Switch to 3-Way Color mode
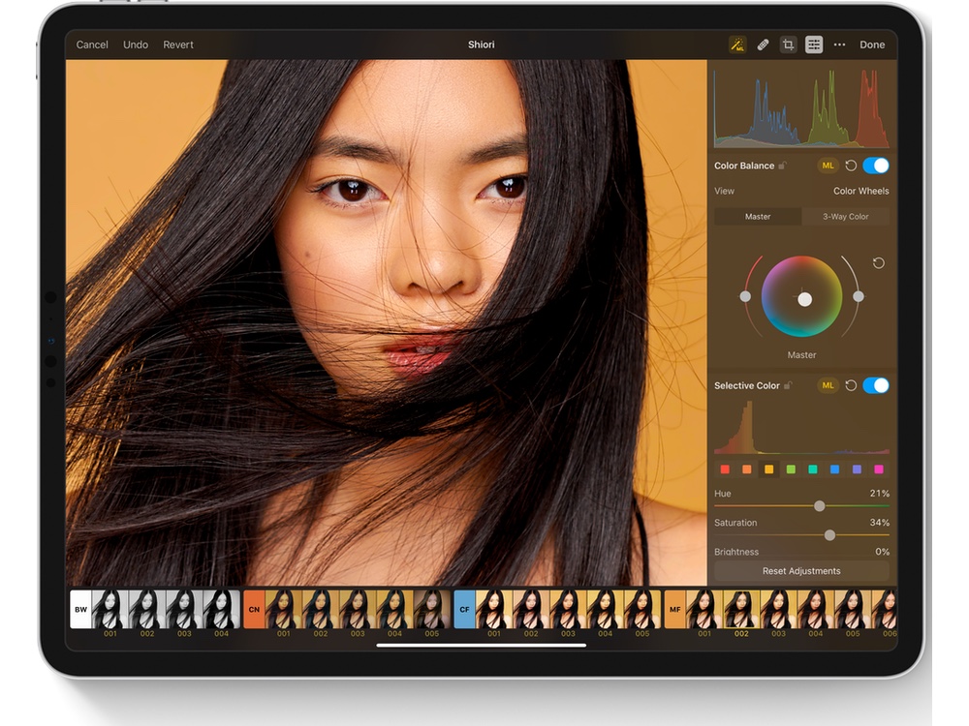The height and width of the screenshot is (726, 969). point(846,217)
